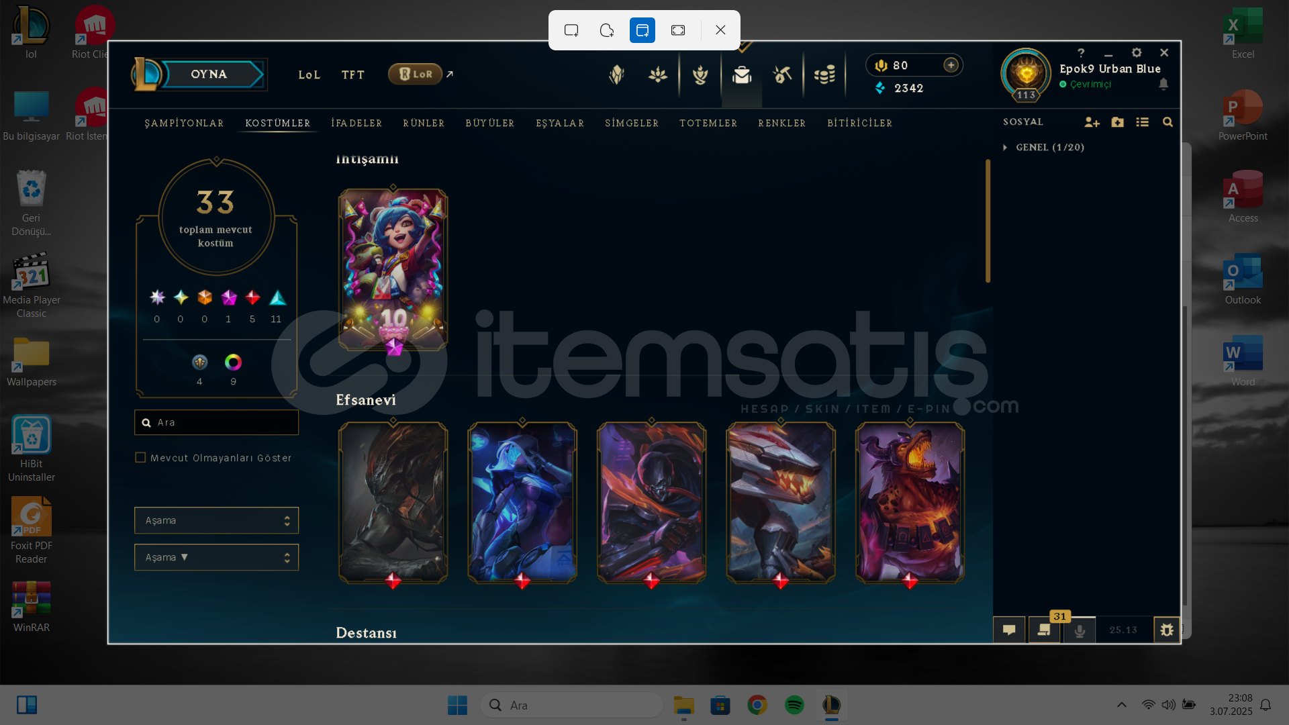Open the collection backpack icon
Viewport: 1289px width, 725px height.
(x=742, y=75)
